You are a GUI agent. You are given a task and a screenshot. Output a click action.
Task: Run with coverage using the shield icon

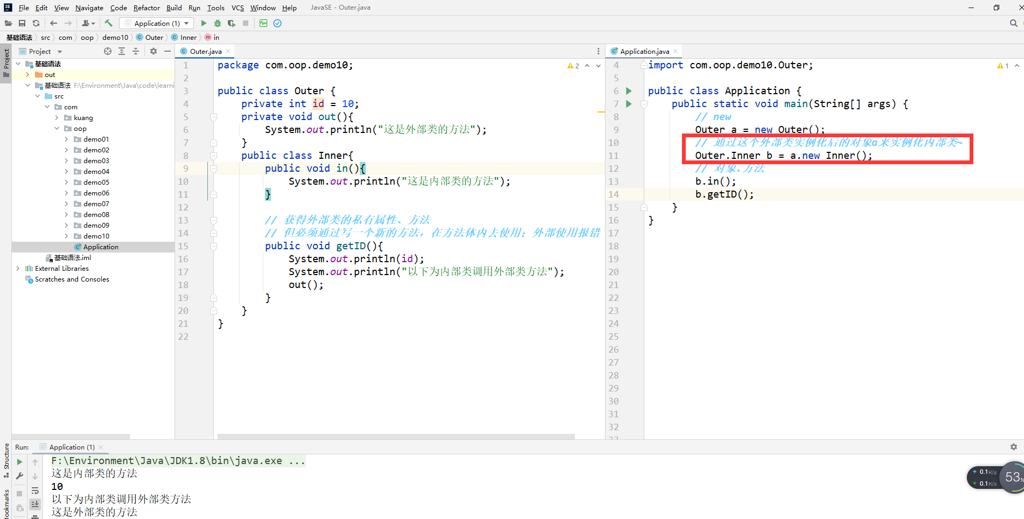point(232,23)
